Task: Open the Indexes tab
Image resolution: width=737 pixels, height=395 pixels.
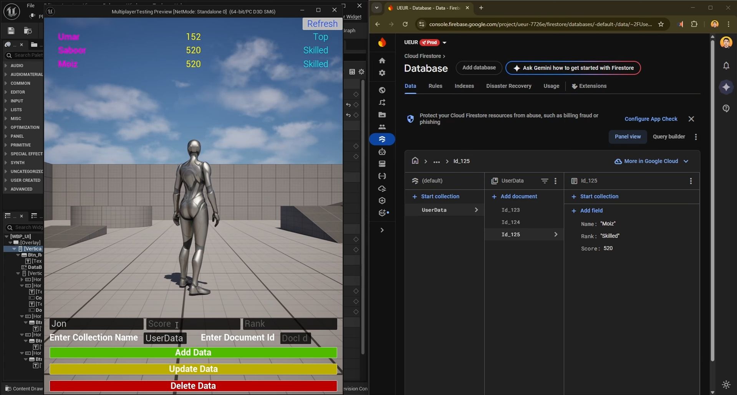Action: click(x=464, y=86)
